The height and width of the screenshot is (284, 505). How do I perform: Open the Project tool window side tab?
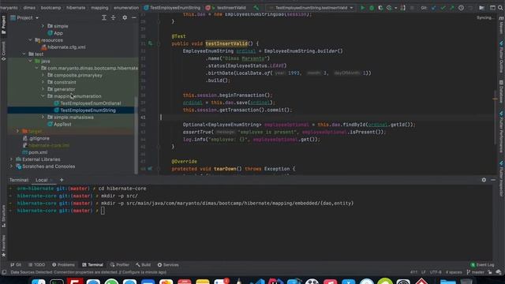pos(3,25)
